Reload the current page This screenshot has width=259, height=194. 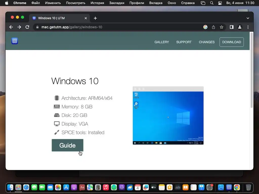(x=27, y=27)
